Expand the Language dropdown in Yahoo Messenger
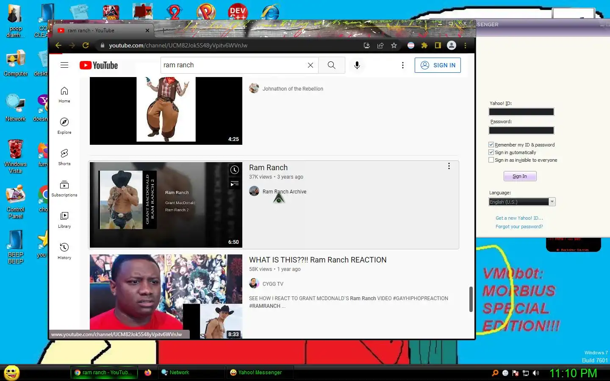The height and width of the screenshot is (381, 610). point(552,202)
